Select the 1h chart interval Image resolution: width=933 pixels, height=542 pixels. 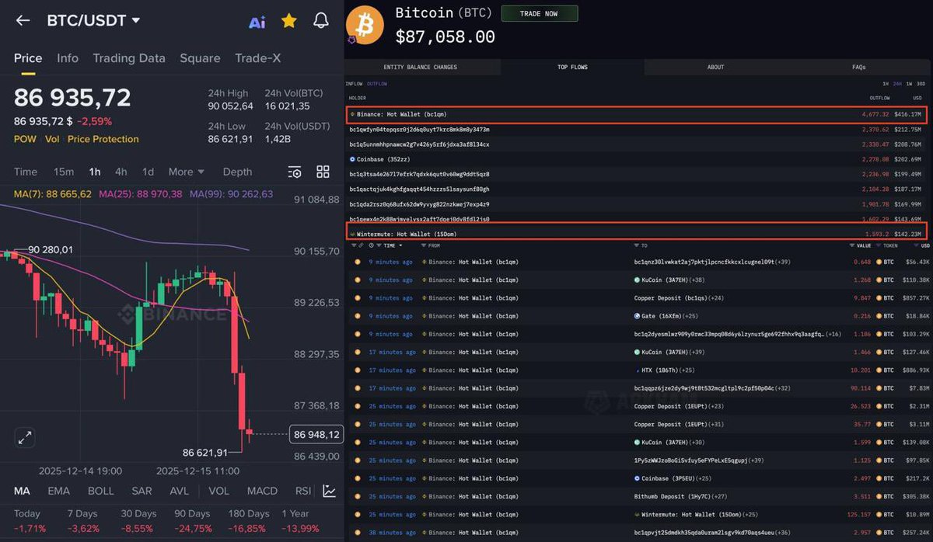pyautogui.click(x=95, y=172)
